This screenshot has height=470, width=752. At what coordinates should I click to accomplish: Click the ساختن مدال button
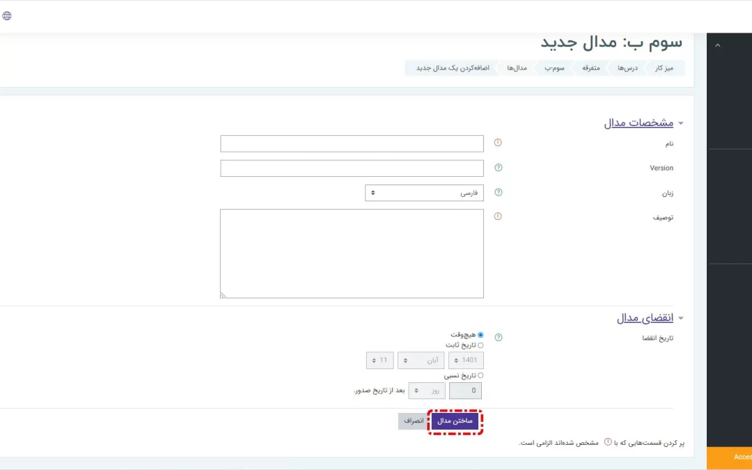(x=455, y=421)
